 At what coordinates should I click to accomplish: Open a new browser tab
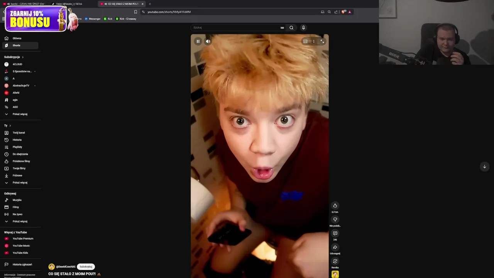tap(150, 4)
